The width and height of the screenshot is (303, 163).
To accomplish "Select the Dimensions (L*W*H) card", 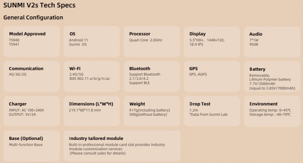I will coord(92,111).
